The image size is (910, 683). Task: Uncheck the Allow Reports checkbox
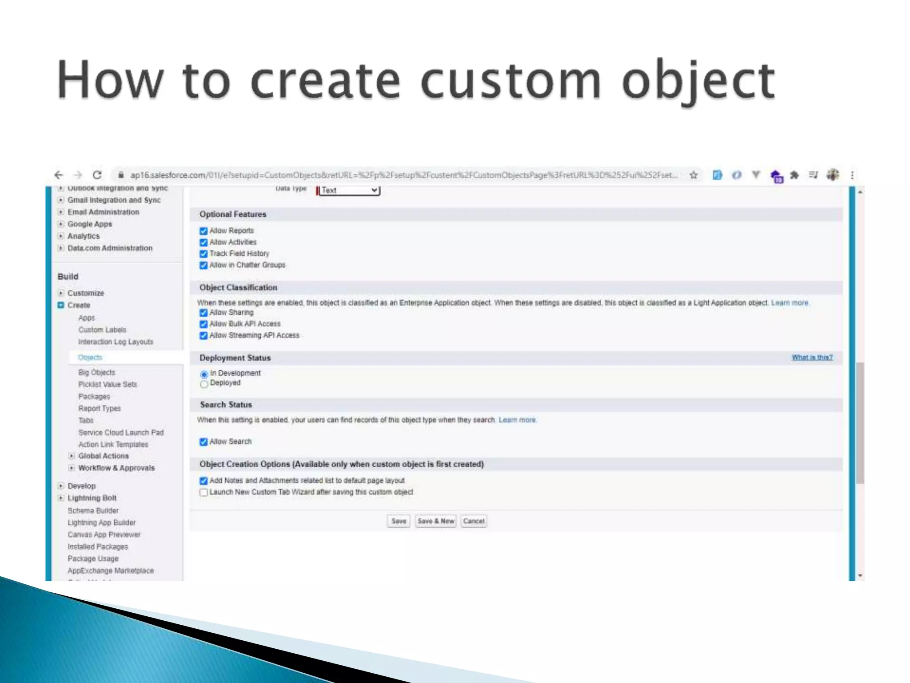(204, 231)
